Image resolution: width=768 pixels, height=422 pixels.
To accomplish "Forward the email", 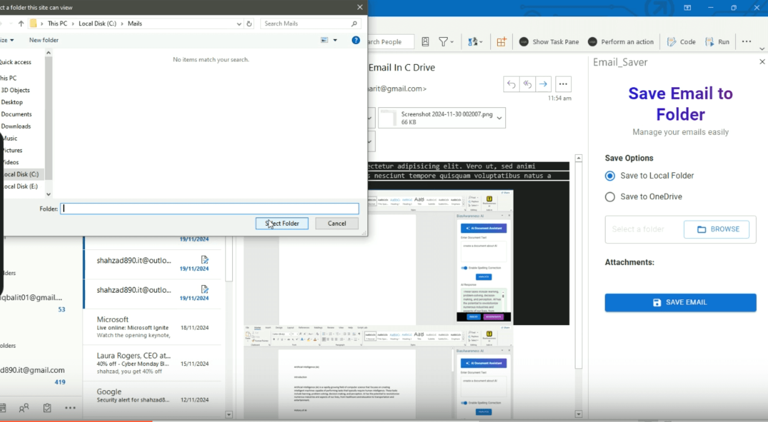I will click(543, 84).
